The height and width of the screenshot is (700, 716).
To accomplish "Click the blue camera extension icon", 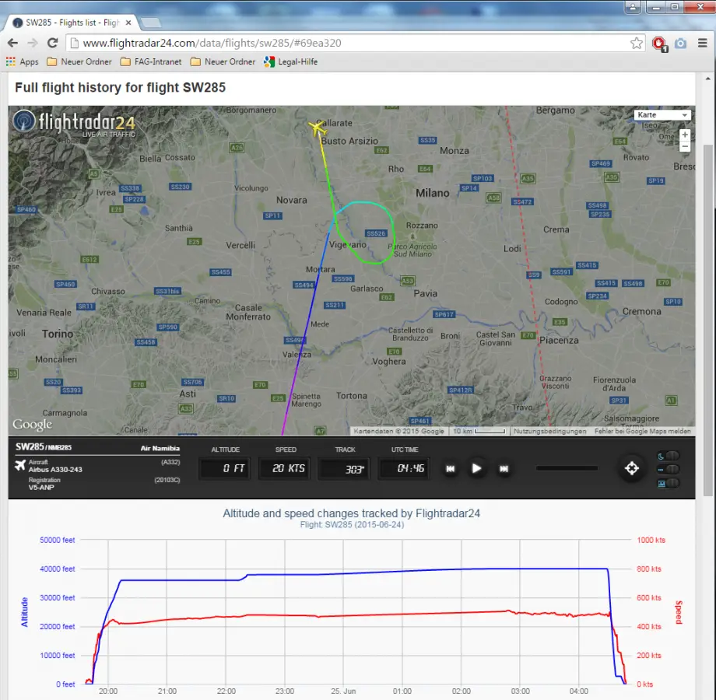I will coord(680,44).
